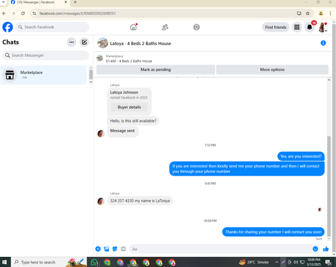Click the Facebook logo icon
This screenshot has width=336, height=267.
[7, 27]
